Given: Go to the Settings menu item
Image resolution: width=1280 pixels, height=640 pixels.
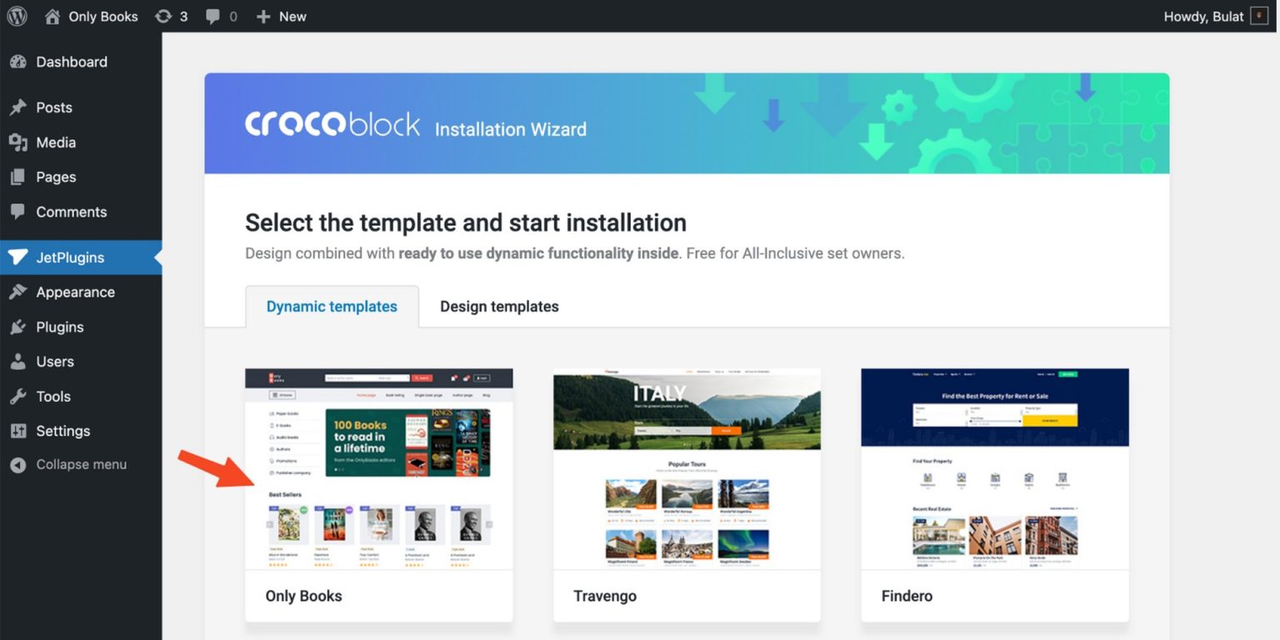Looking at the screenshot, I should coord(62,431).
